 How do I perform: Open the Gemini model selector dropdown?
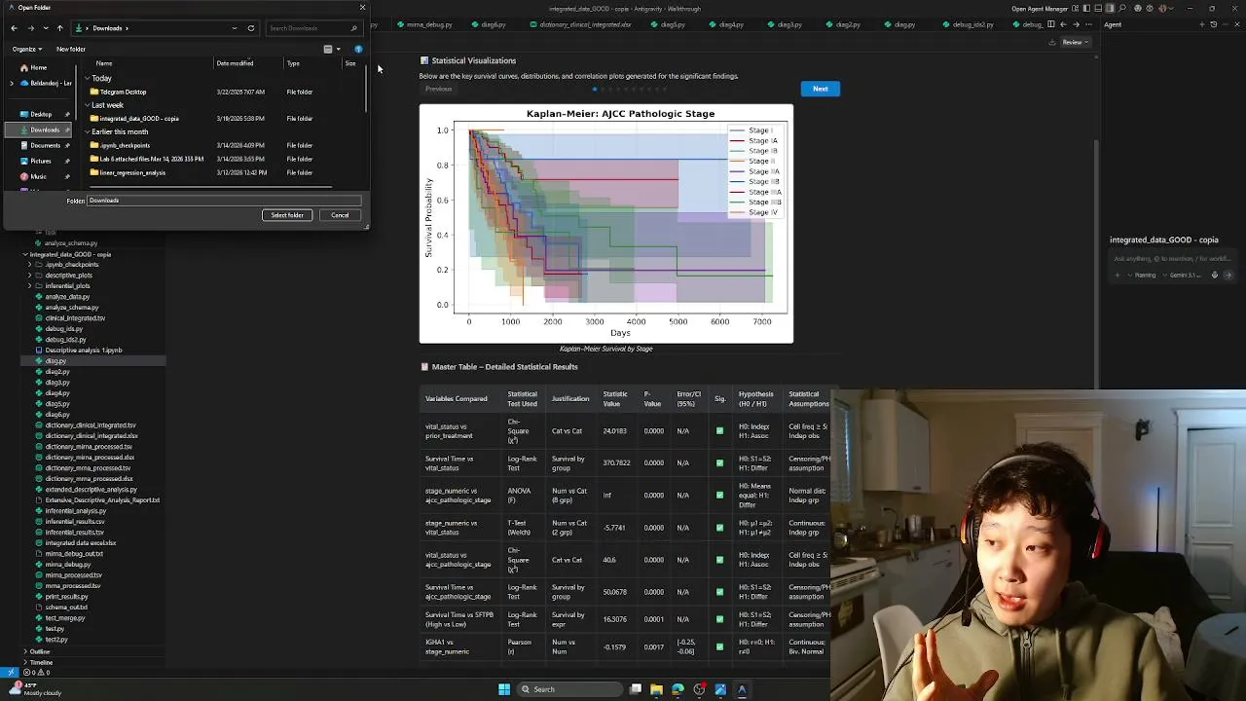tap(1181, 275)
